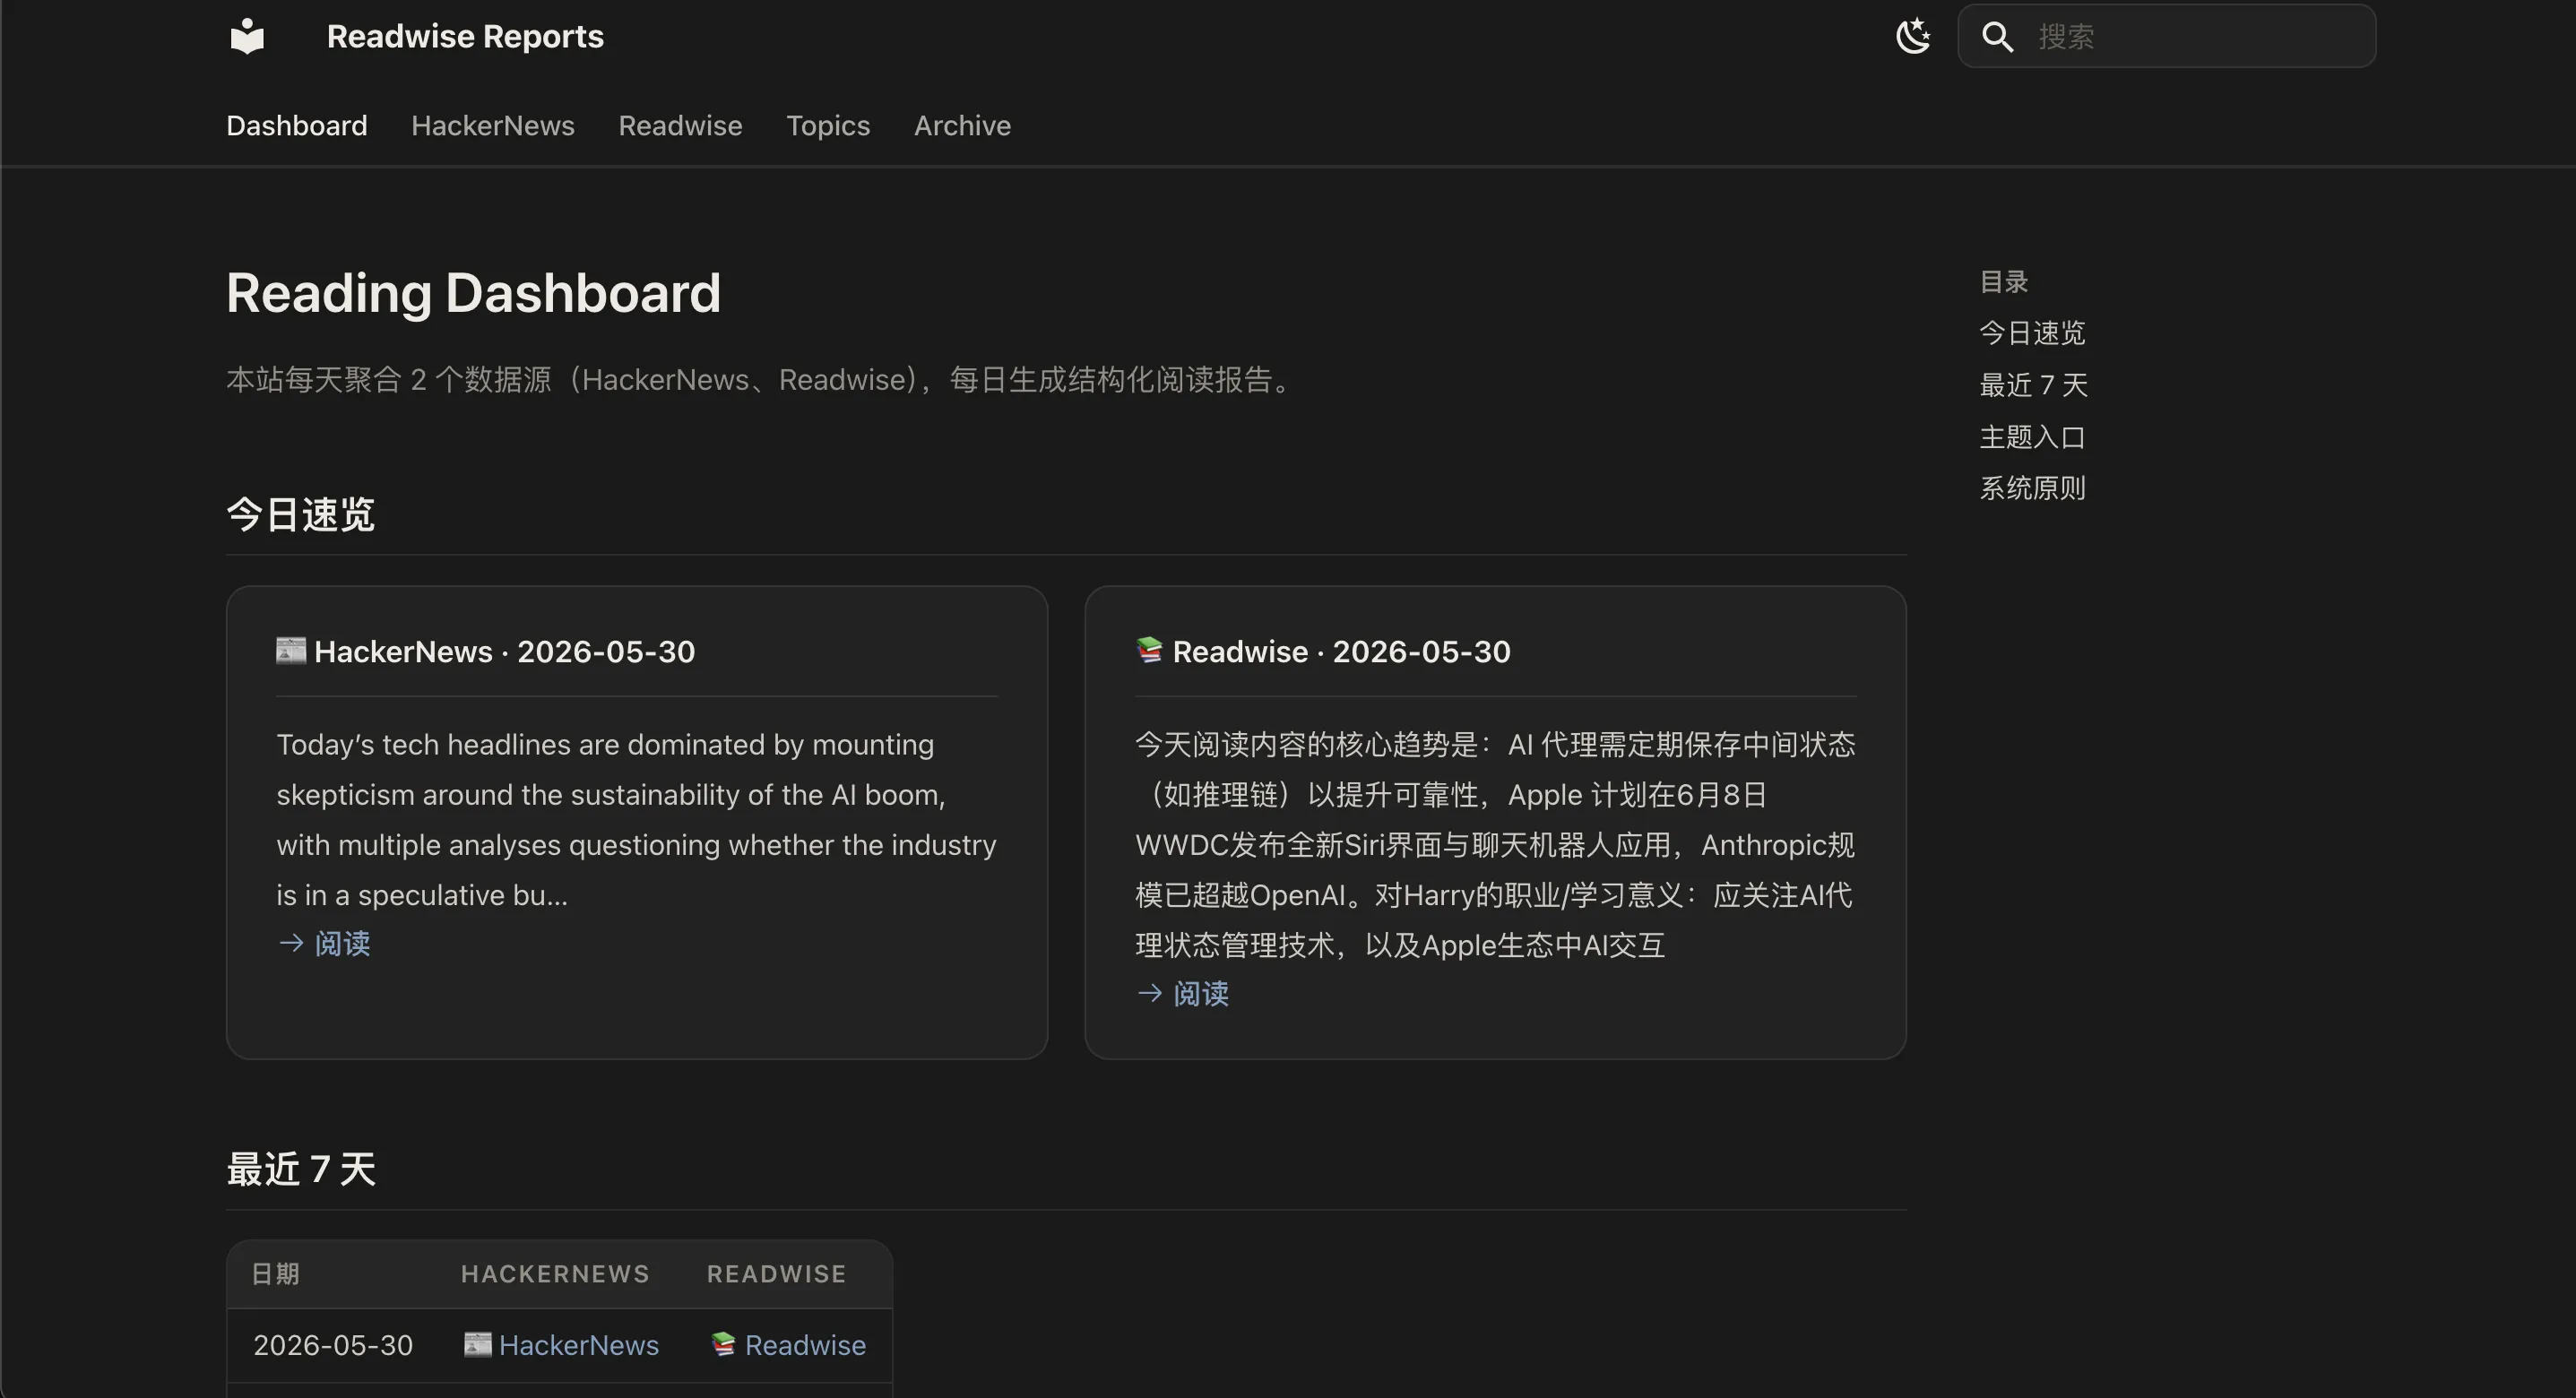
Task: Click the newspaper icon in 2026-05-30 table row
Action: tap(478, 1344)
